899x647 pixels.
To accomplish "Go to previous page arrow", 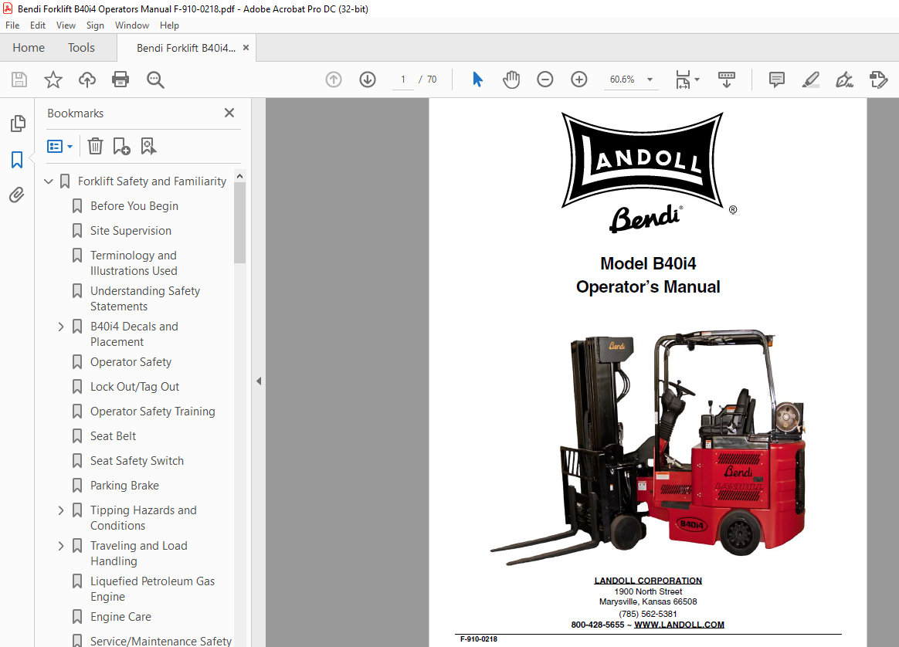I will pyautogui.click(x=334, y=80).
